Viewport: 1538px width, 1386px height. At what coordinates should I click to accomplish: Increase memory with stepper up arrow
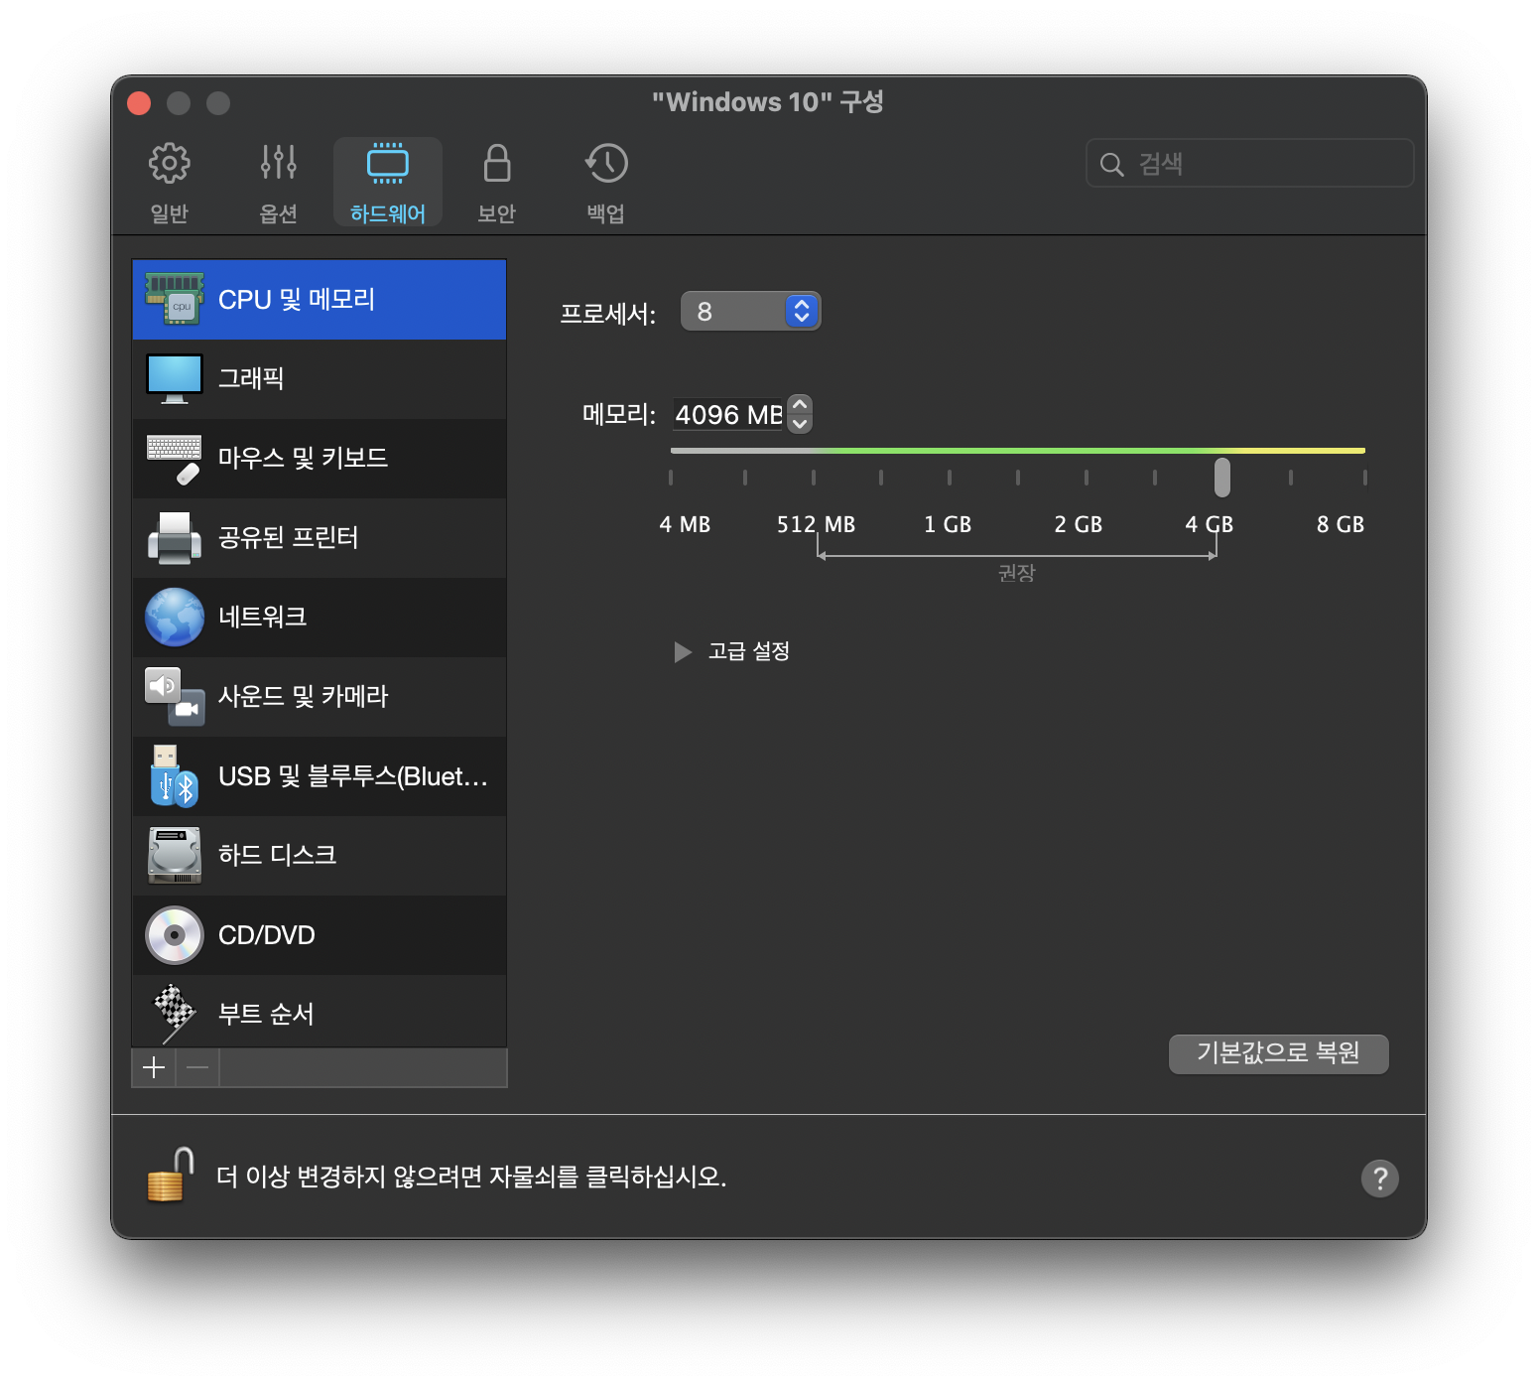point(800,405)
